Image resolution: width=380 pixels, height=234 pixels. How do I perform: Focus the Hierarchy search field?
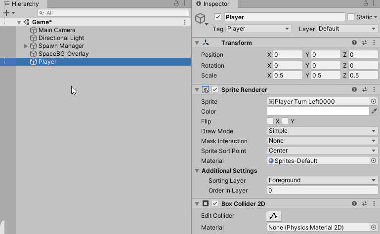click(113, 13)
